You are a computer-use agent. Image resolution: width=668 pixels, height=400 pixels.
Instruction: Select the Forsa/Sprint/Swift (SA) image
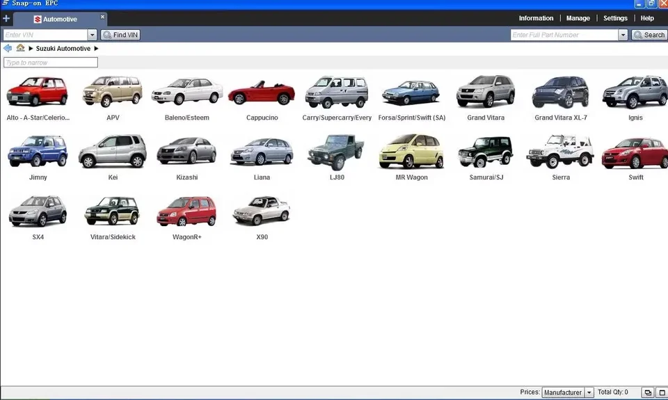click(x=411, y=93)
